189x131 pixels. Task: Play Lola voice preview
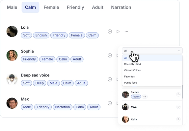tap(118, 32)
